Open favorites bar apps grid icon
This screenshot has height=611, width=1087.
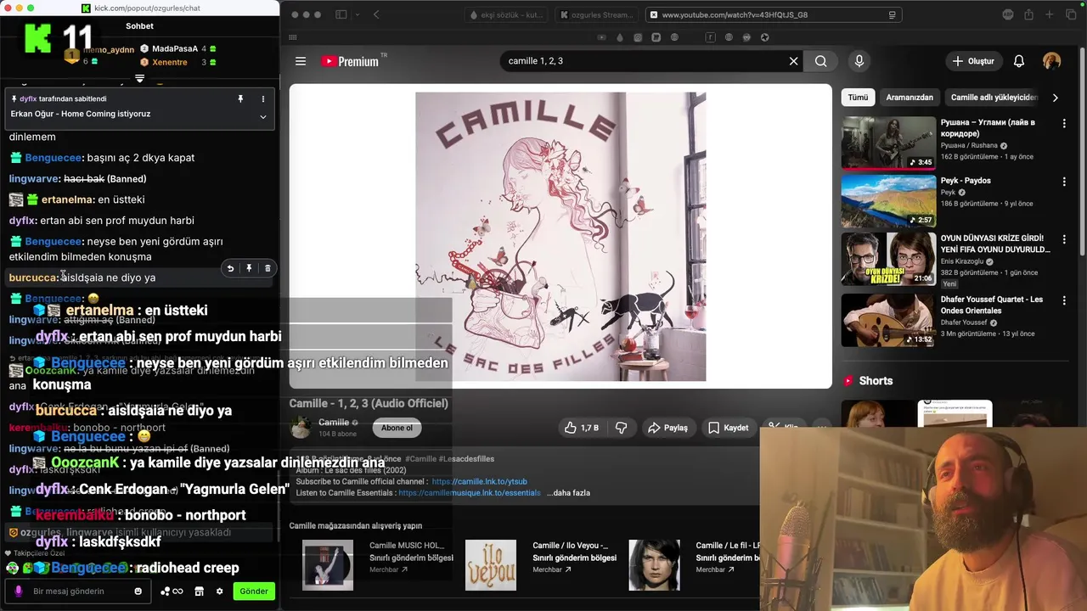pyautogui.click(x=293, y=37)
